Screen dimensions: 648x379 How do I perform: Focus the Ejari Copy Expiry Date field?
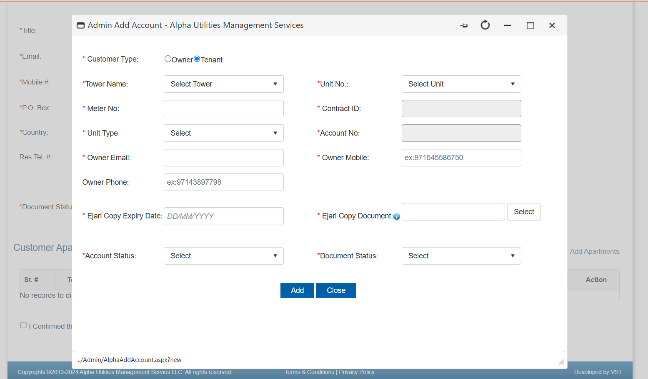(x=223, y=216)
